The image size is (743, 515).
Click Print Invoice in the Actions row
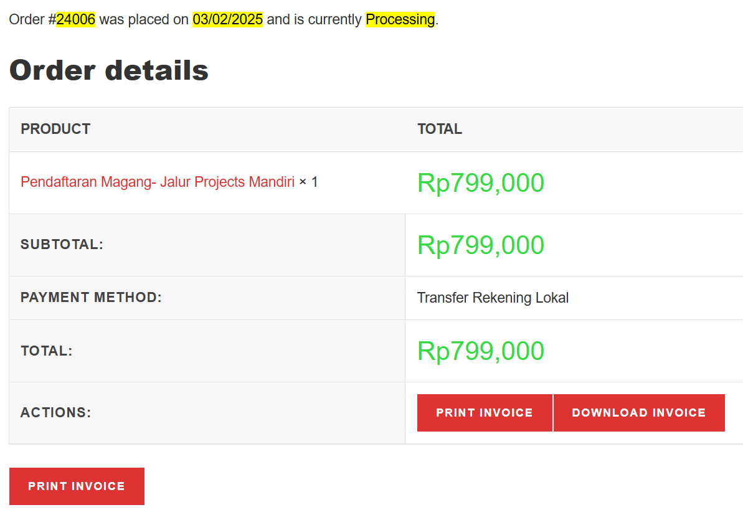click(x=484, y=412)
